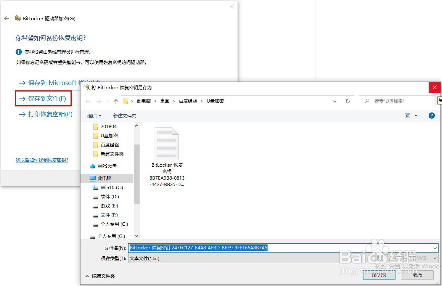The image size is (442, 286).
Task: Click the 保存(S) button
Action: click(379, 275)
